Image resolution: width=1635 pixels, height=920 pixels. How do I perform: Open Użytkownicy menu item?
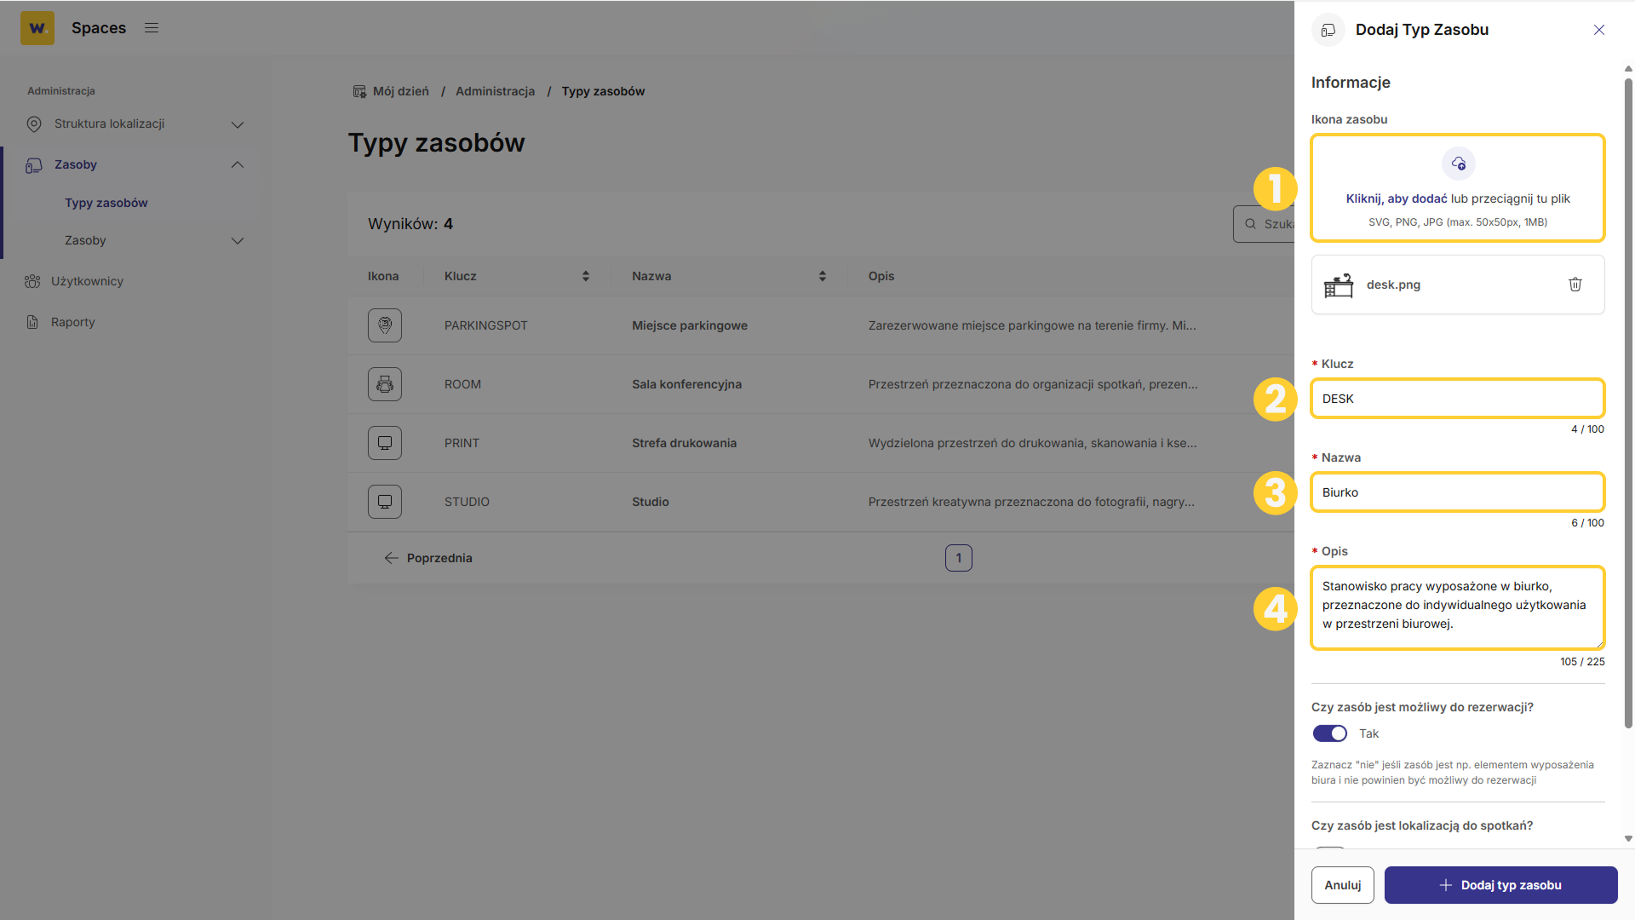[87, 281]
